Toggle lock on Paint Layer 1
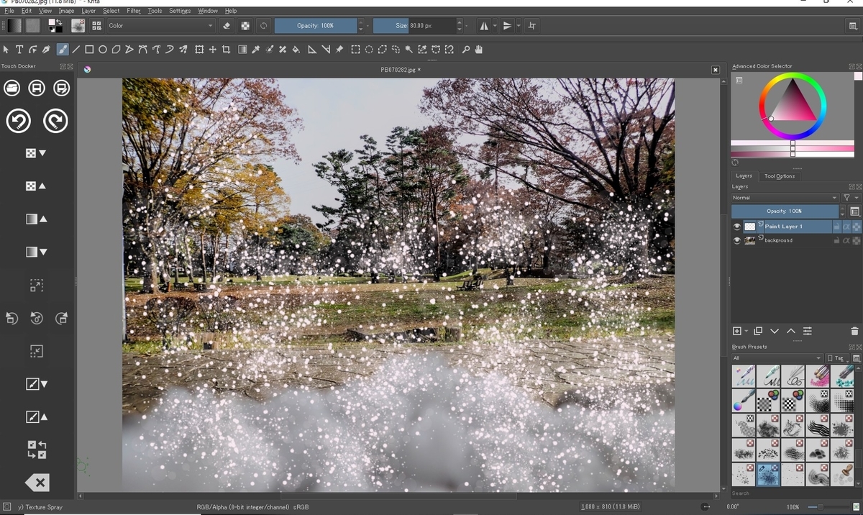 pyautogui.click(x=837, y=226)
